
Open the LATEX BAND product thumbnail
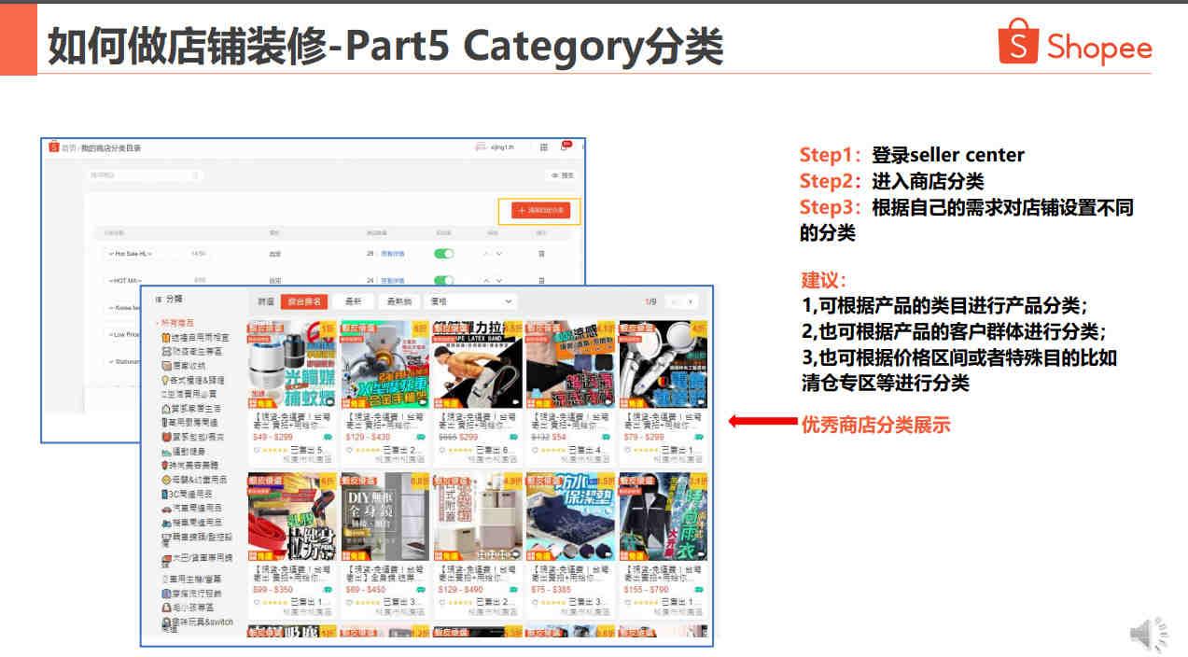coord(477,365)
